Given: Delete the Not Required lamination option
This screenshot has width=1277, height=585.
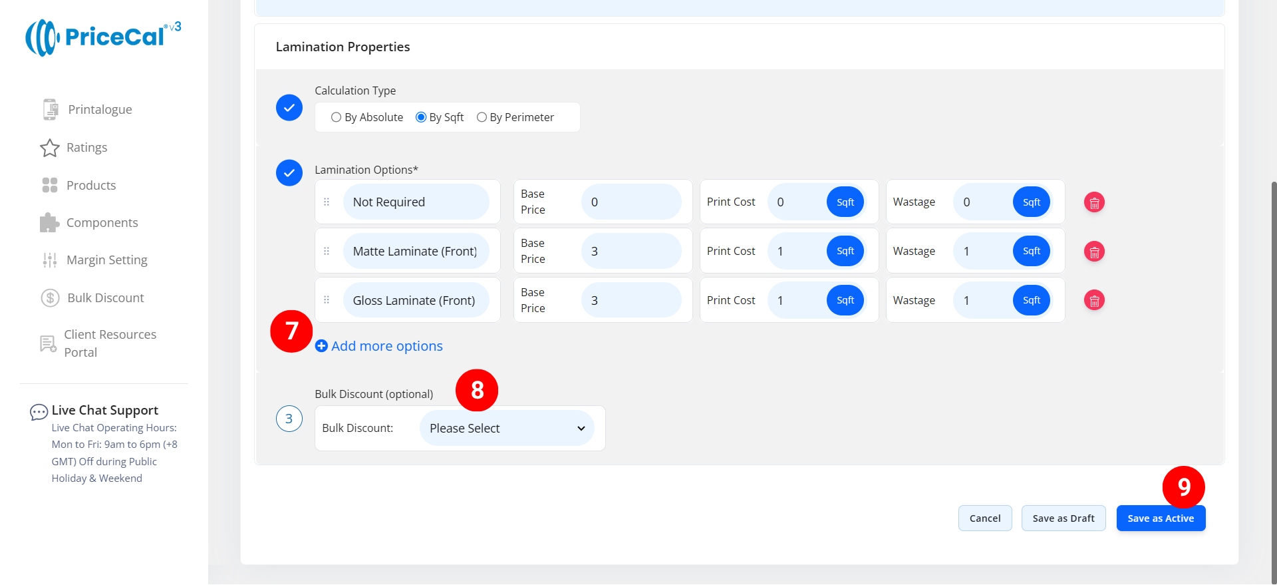Looking at the screenshot, I should tap(1094, 202).
